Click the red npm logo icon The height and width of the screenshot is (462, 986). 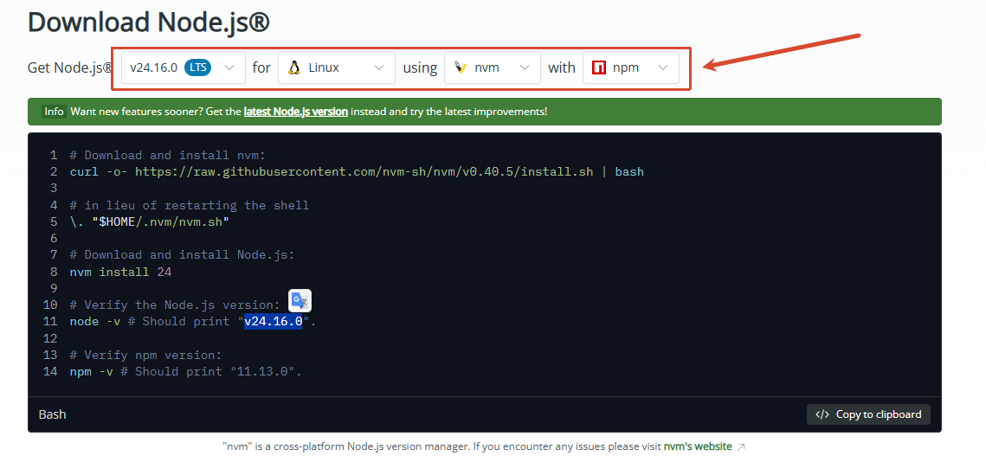[599, 67]
